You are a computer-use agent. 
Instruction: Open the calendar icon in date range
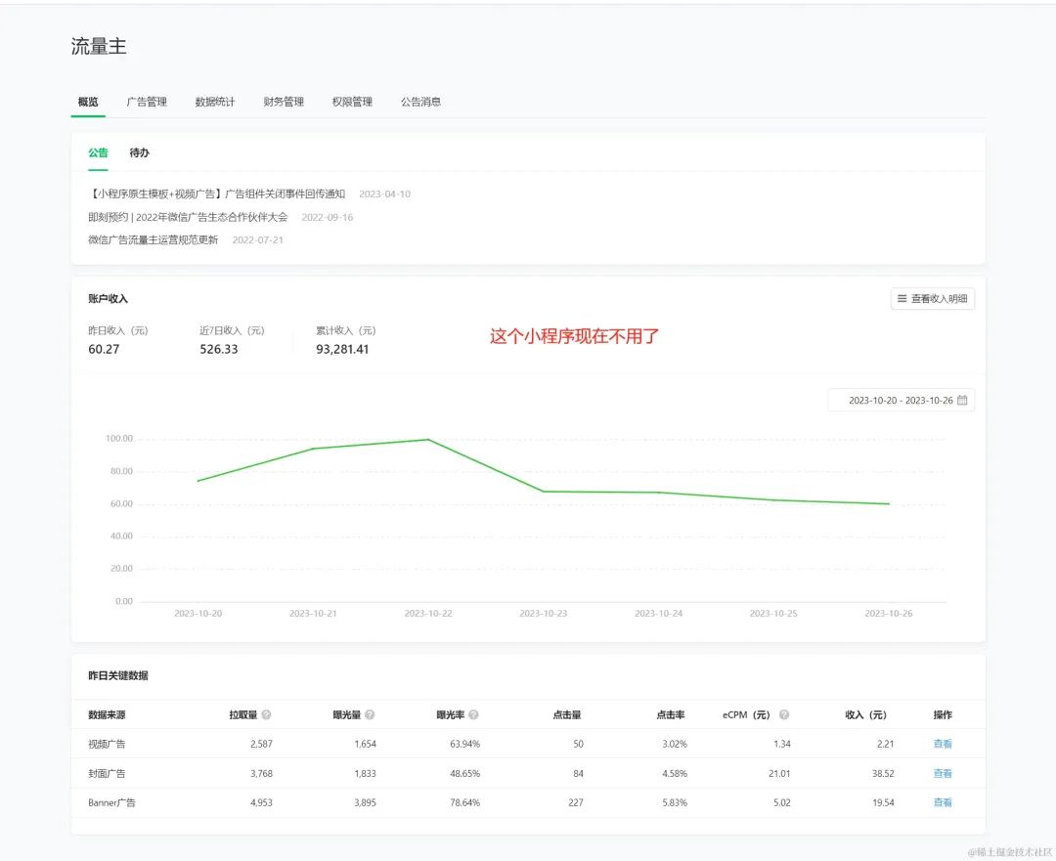[962, 401]
